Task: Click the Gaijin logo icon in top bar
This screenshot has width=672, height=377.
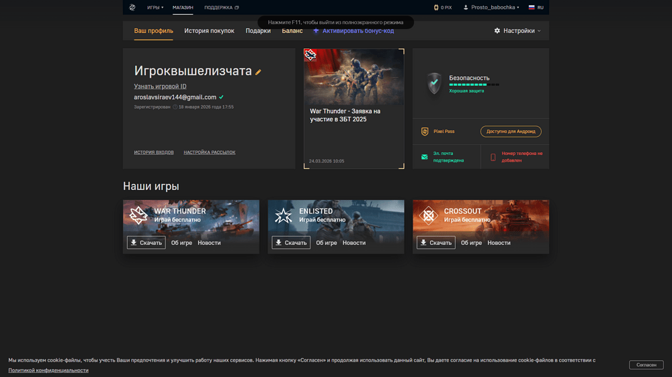Action: click(132, 7)
